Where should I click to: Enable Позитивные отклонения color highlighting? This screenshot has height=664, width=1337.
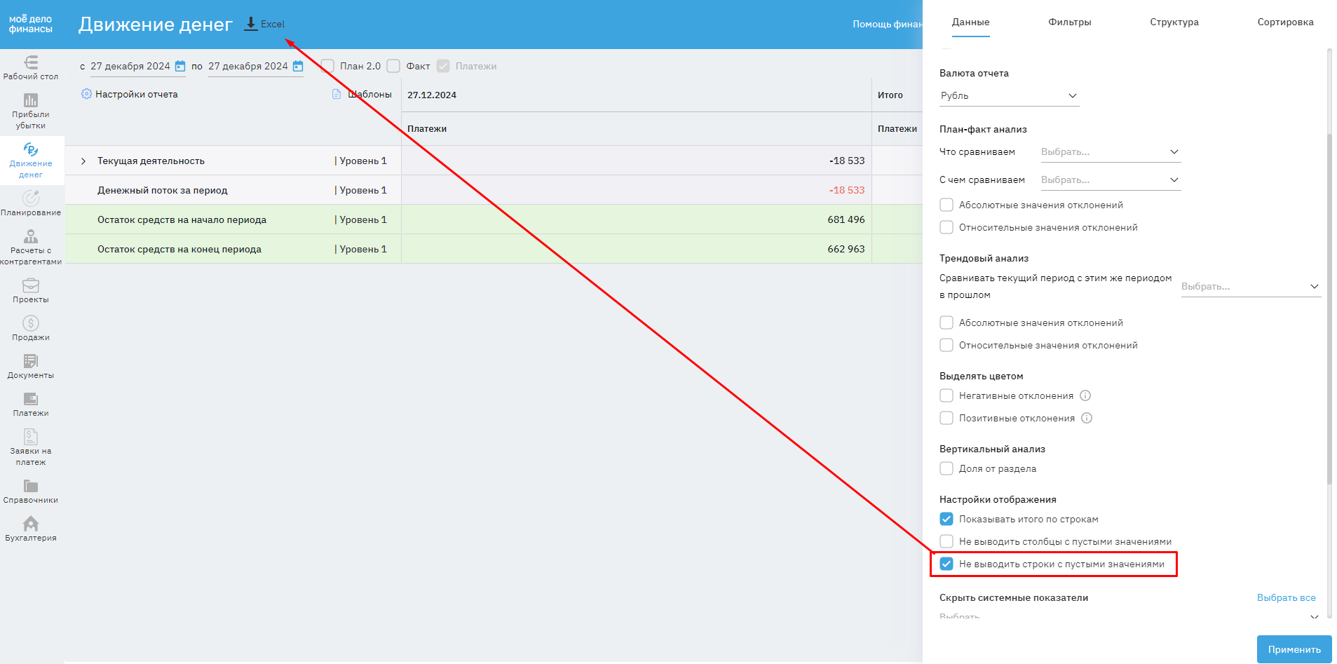(x=946, y=418)
